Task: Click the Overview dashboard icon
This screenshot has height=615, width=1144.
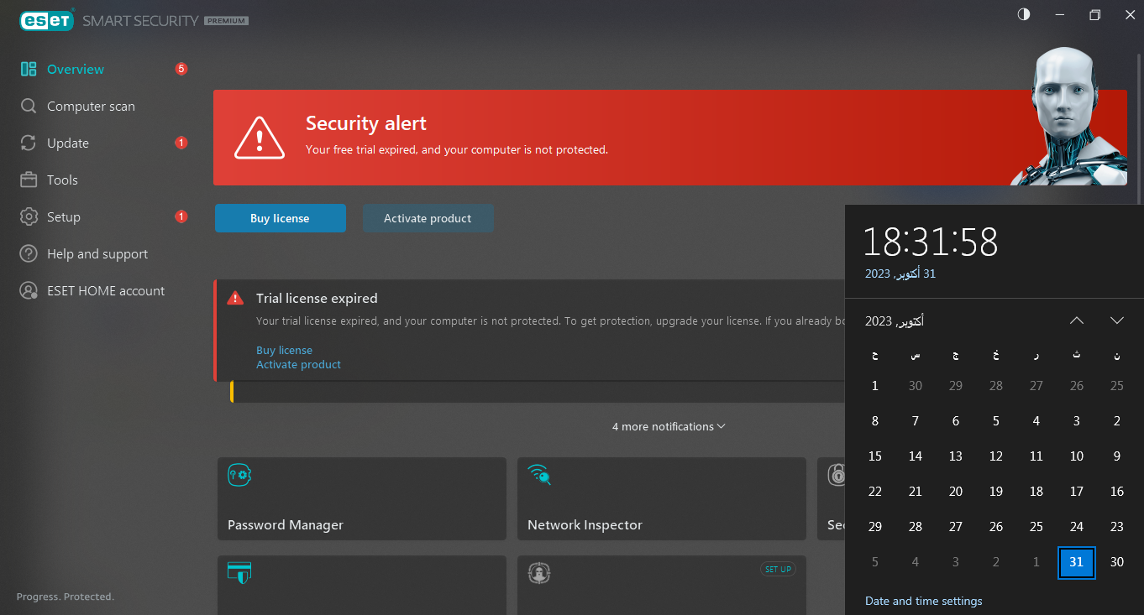Action: coord(29,70)
